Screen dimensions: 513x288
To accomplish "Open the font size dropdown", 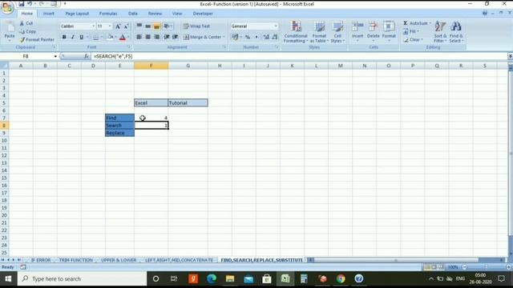I will click(110, 26).
